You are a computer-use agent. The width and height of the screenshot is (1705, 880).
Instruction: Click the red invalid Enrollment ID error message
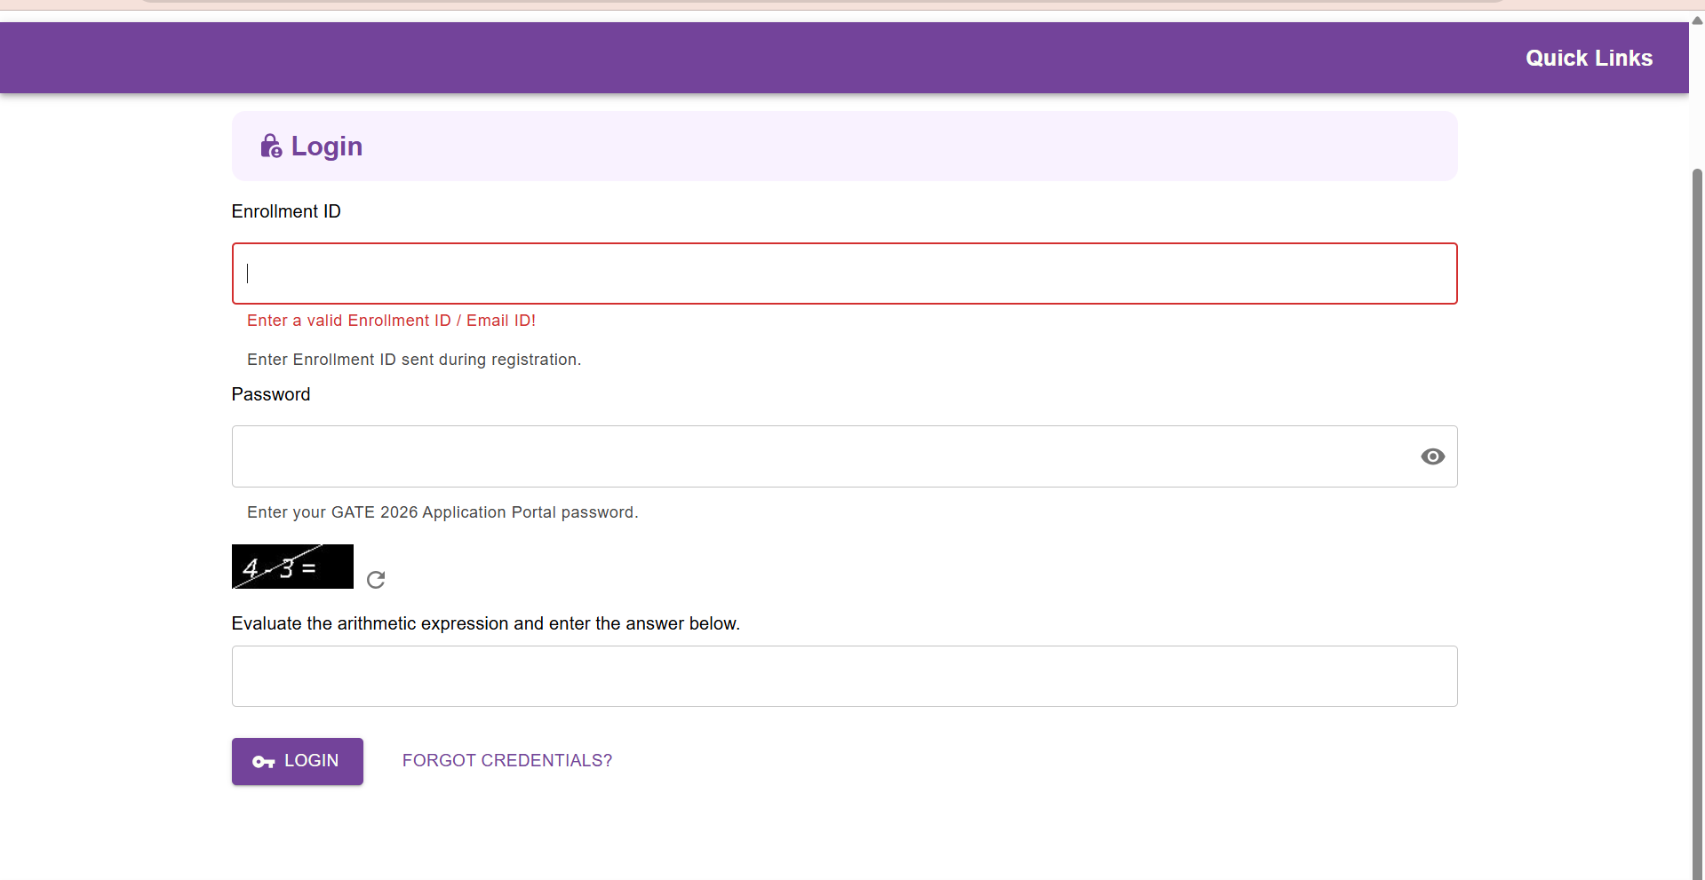(x=391, y=321)
